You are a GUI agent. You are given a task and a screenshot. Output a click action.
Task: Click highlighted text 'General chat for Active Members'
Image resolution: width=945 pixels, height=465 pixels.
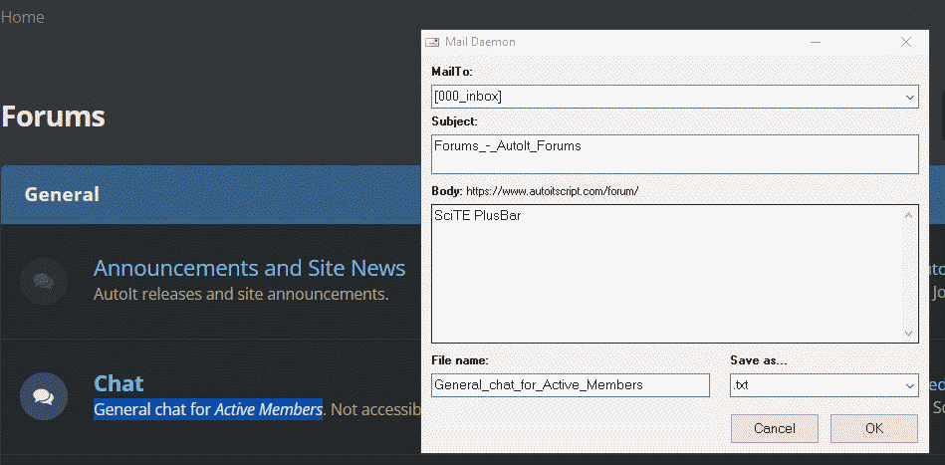pos(208,409)
